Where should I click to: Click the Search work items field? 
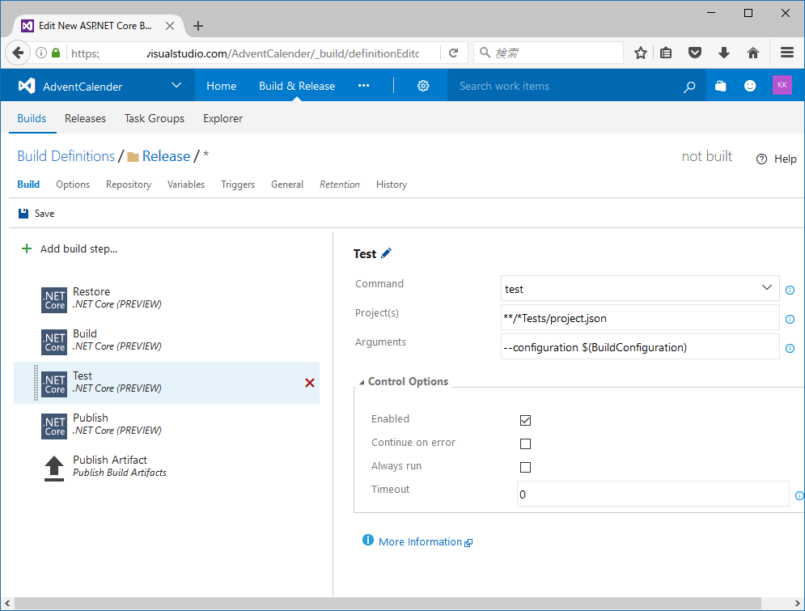565,86
